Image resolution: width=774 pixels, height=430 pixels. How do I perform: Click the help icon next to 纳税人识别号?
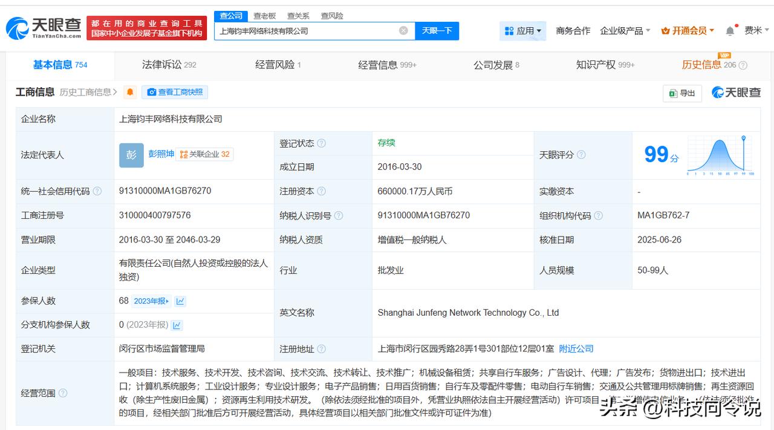339,215
